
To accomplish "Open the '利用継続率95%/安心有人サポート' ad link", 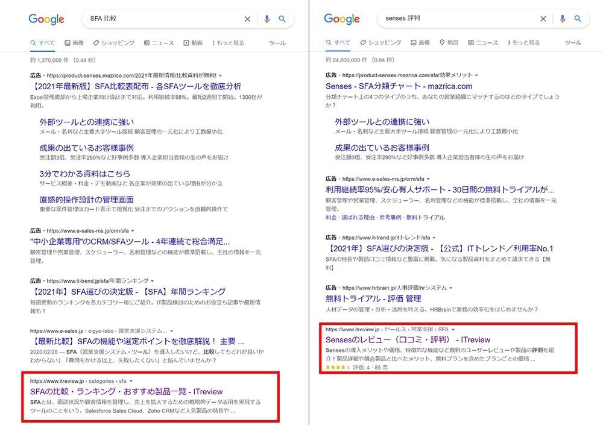I will pyautogui.click(x=440, y=190).
